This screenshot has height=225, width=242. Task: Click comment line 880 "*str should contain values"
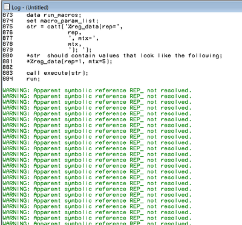[112, 55]
